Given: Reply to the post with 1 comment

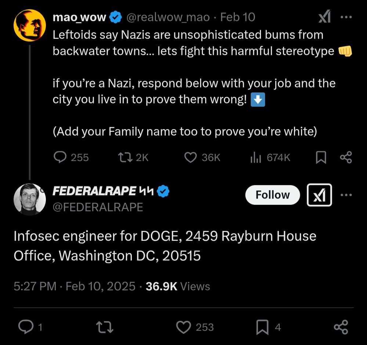Looking at the screenshot, I should (x=26, y=327).
